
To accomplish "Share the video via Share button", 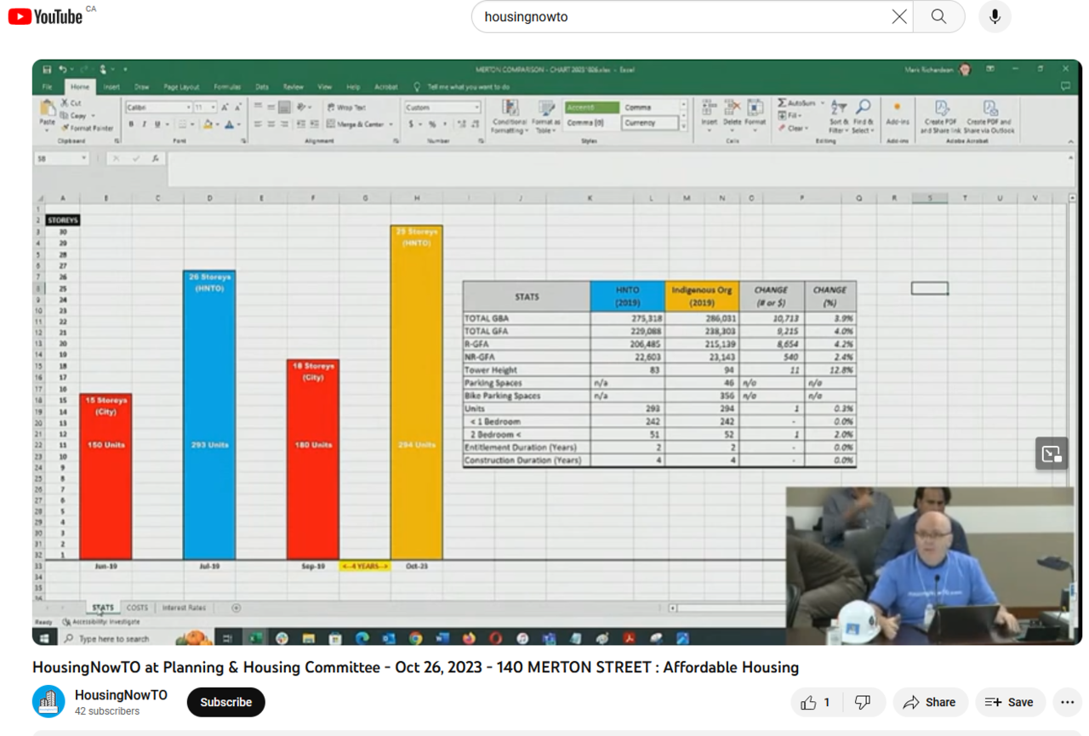I will [930, 703].
